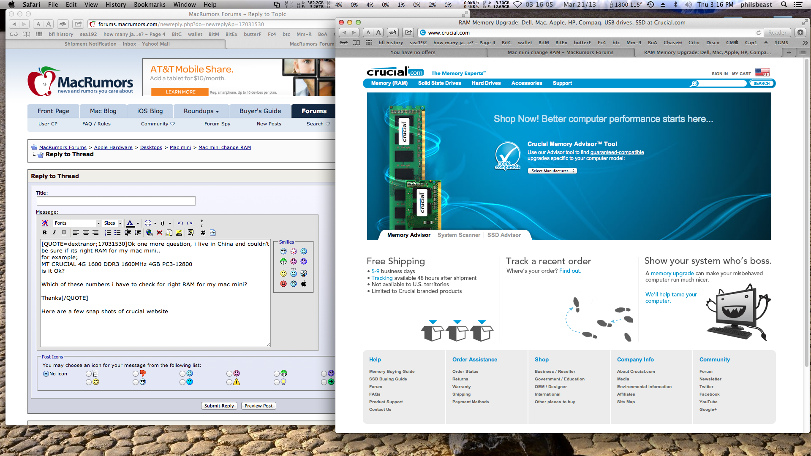The height and width of the screenshot is (456, 811).
Task: Wrap CODE tags using hash icon
Action: [x=203, y=233]
